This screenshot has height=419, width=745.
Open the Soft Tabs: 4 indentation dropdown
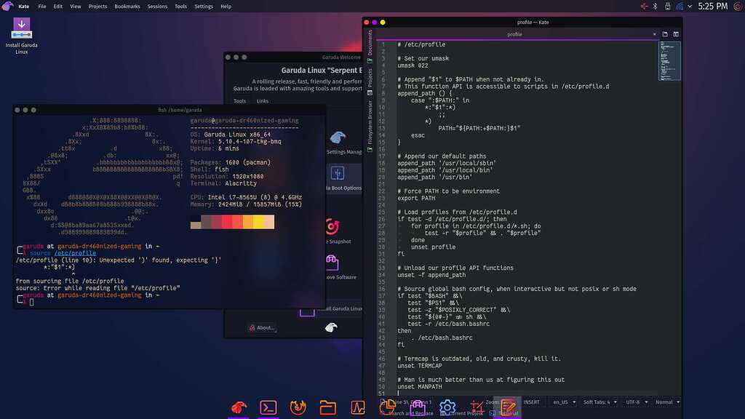pyautogui.click(x=601, y=402)
